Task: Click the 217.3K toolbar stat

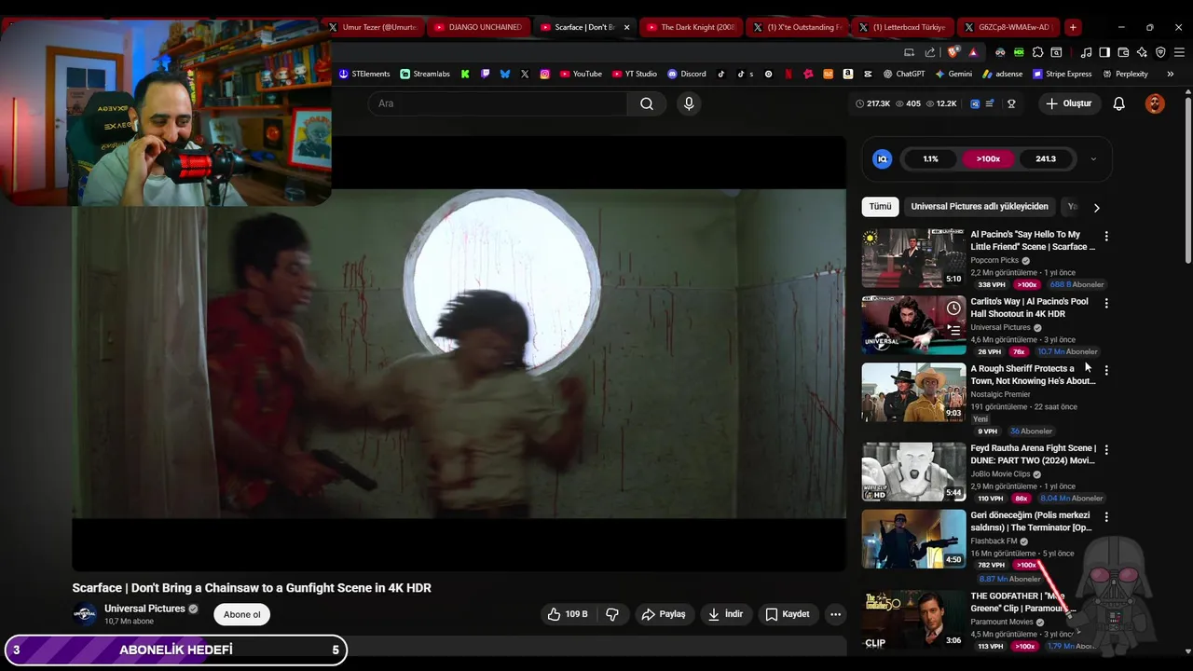Action: coord(872,103)
